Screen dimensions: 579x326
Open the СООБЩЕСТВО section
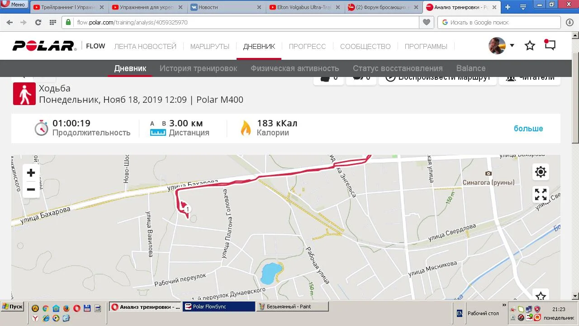(365, 46)
